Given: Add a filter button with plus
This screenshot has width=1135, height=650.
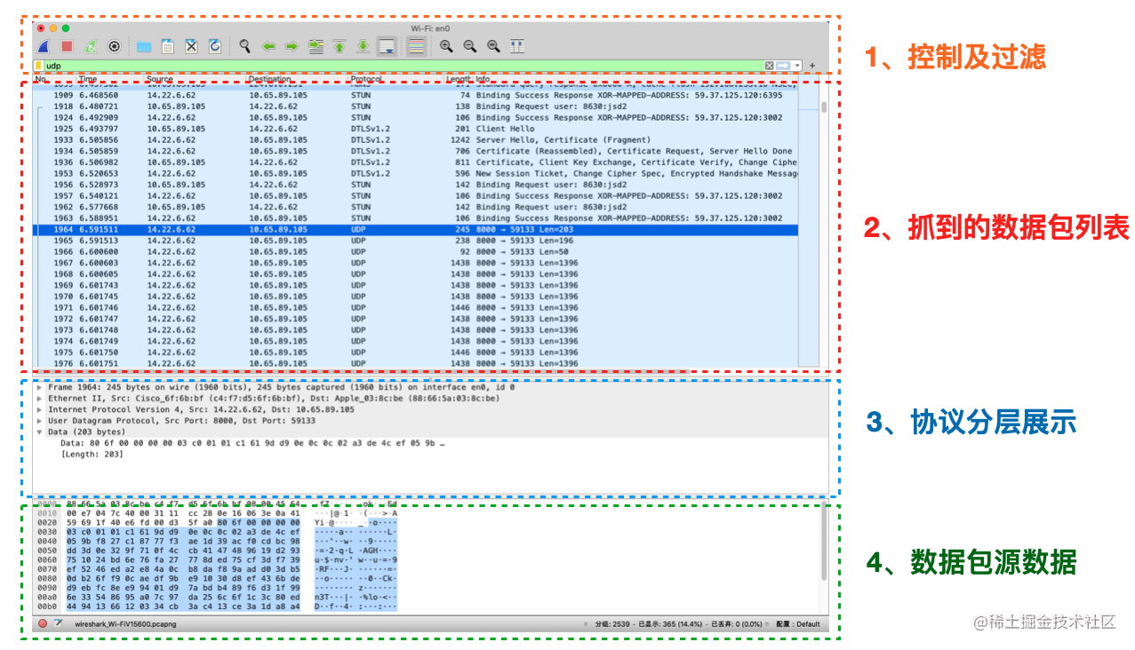Looking at the screenshot, I should pyautogui.click(x=812, y=66).
